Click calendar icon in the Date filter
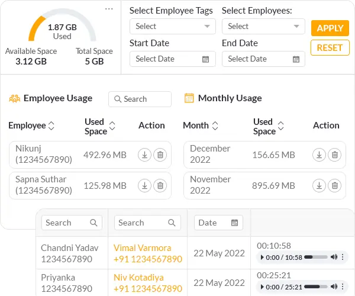355x296 pixels. [234, 223]
